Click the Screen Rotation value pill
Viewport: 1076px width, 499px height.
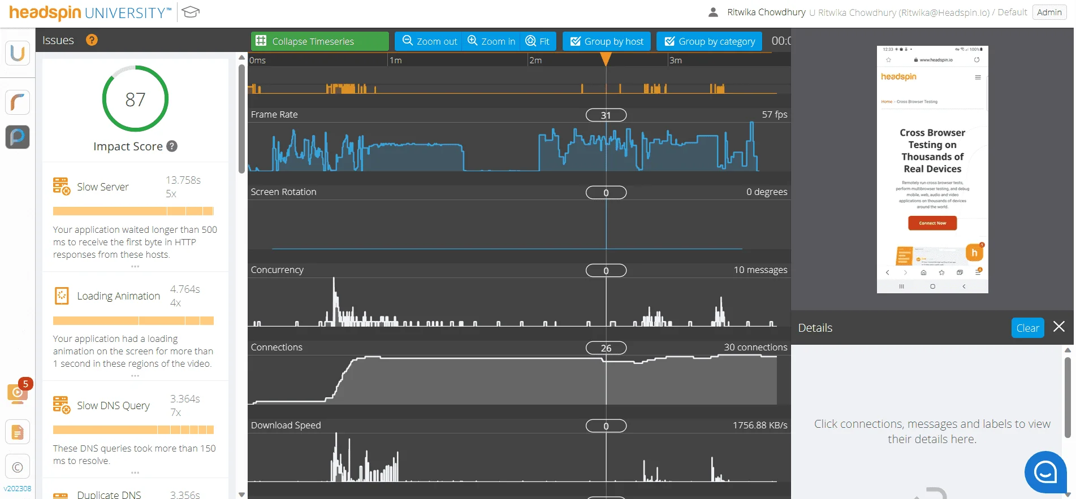coord(606,193)
